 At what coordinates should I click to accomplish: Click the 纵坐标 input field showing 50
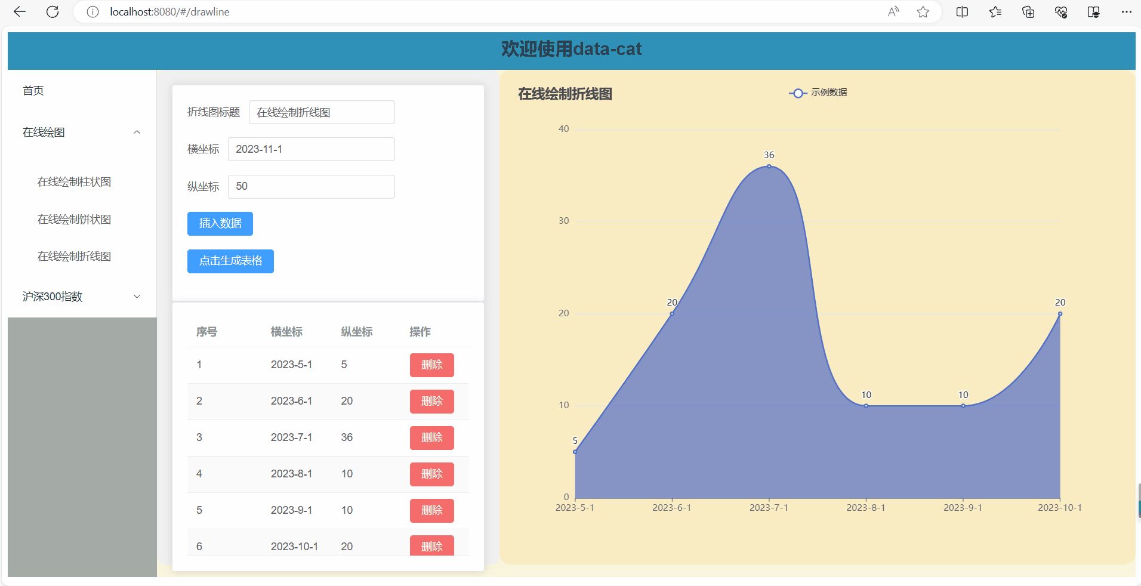coord(311,186)
